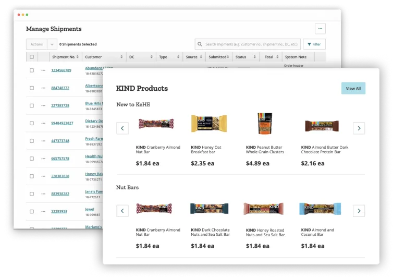Open the Albertsons customer link
The image size is (393, 278).
pos(94,86)
